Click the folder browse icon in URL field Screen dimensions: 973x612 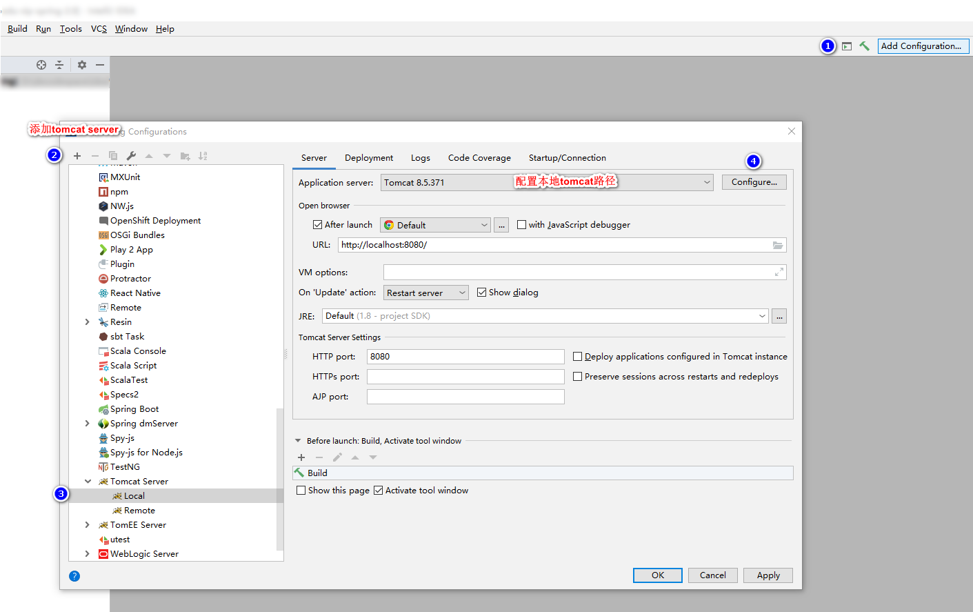[778, 245]
